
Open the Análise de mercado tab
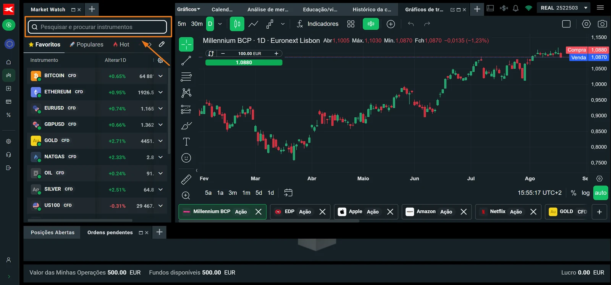(268, 10)
